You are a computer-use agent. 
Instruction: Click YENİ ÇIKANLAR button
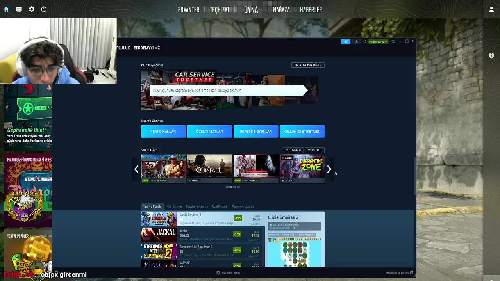point(163,132)
